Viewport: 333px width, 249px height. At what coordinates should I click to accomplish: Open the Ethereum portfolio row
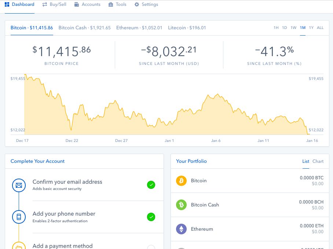250,229
